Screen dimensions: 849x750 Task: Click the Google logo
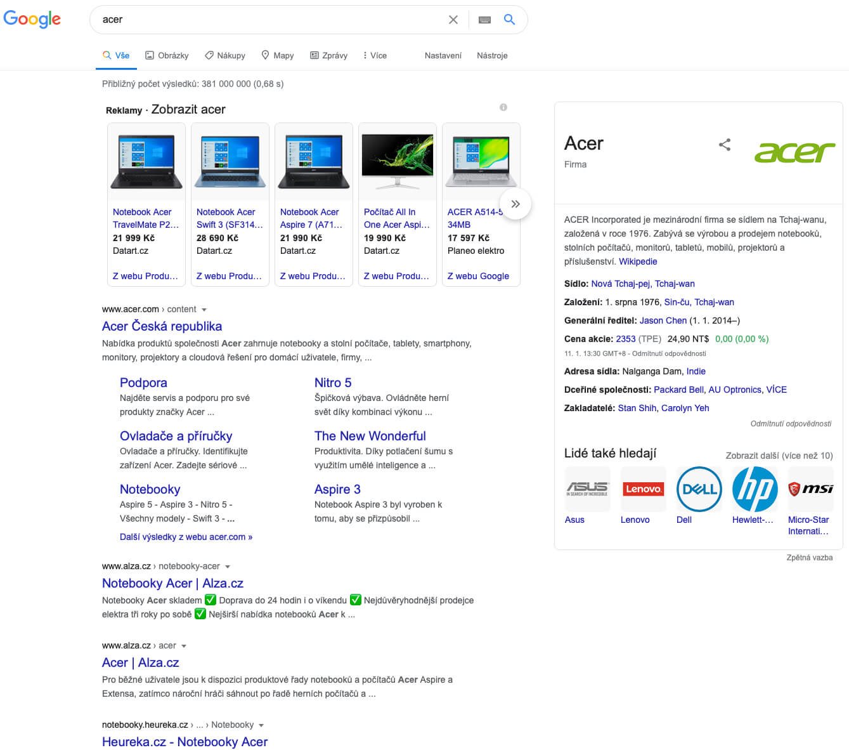click(x=32, y=19)
